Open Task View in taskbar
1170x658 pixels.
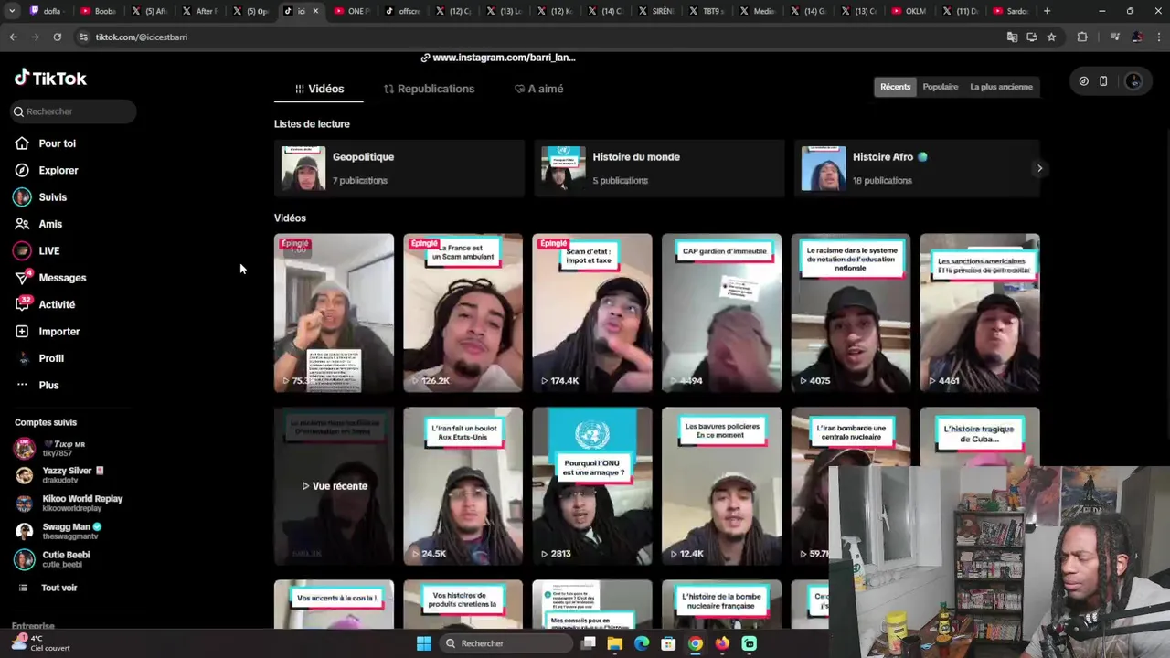point(589,643)
